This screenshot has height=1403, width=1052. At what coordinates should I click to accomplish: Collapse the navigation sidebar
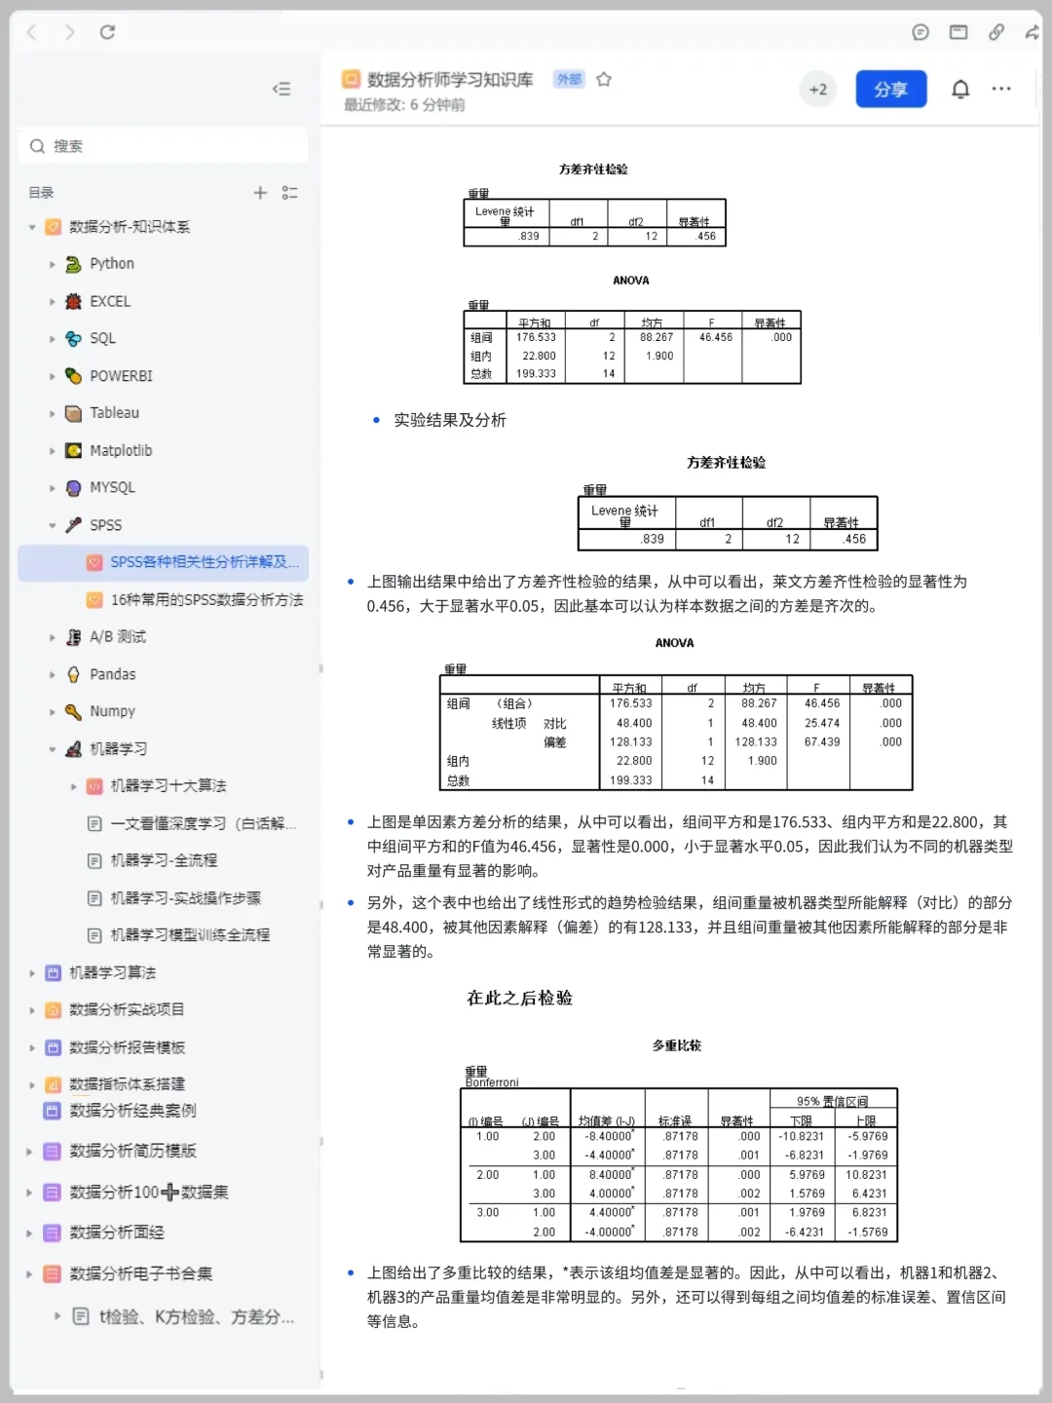tap(282, 89)
